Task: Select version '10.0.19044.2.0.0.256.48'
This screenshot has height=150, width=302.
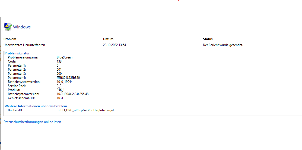Action: 73,94
